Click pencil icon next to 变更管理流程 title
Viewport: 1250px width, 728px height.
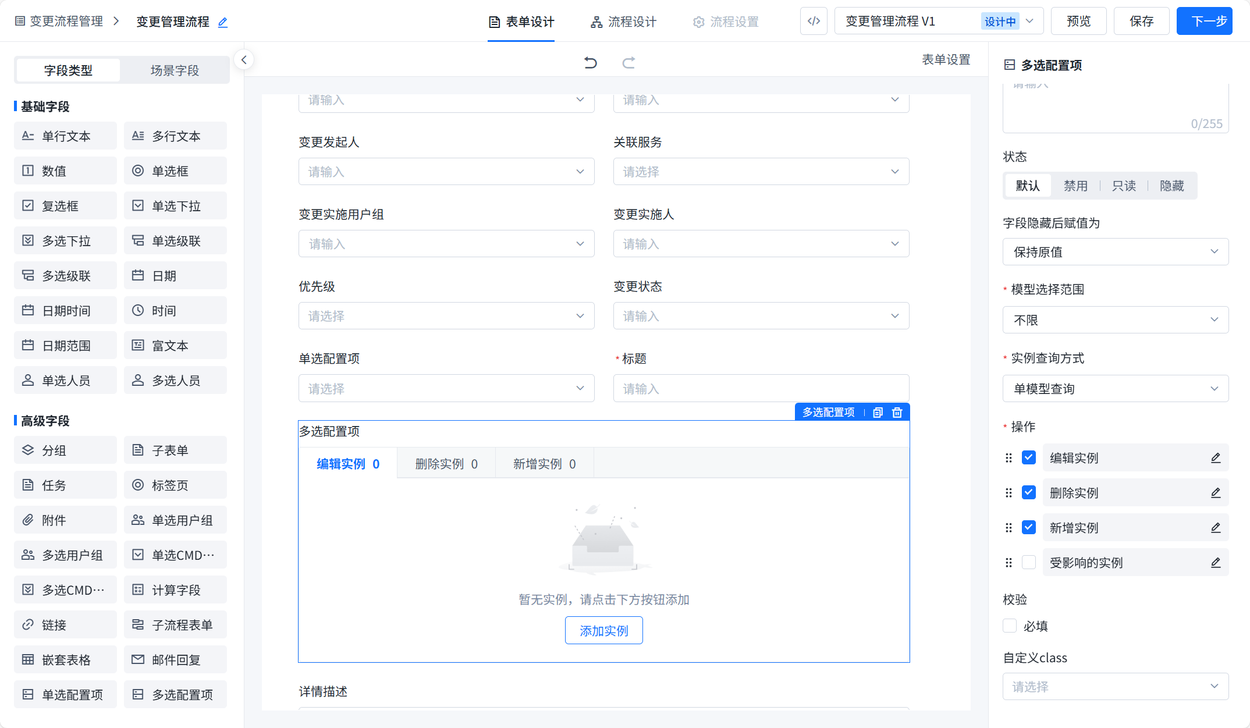[223, 22]
